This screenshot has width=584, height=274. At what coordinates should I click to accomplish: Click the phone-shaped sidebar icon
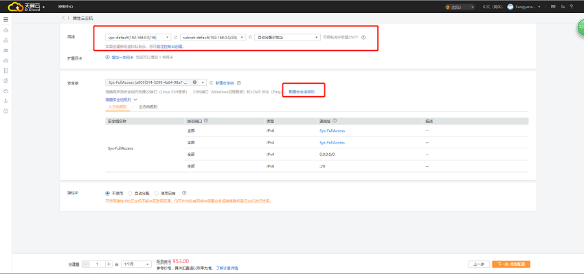pos(5,70)
